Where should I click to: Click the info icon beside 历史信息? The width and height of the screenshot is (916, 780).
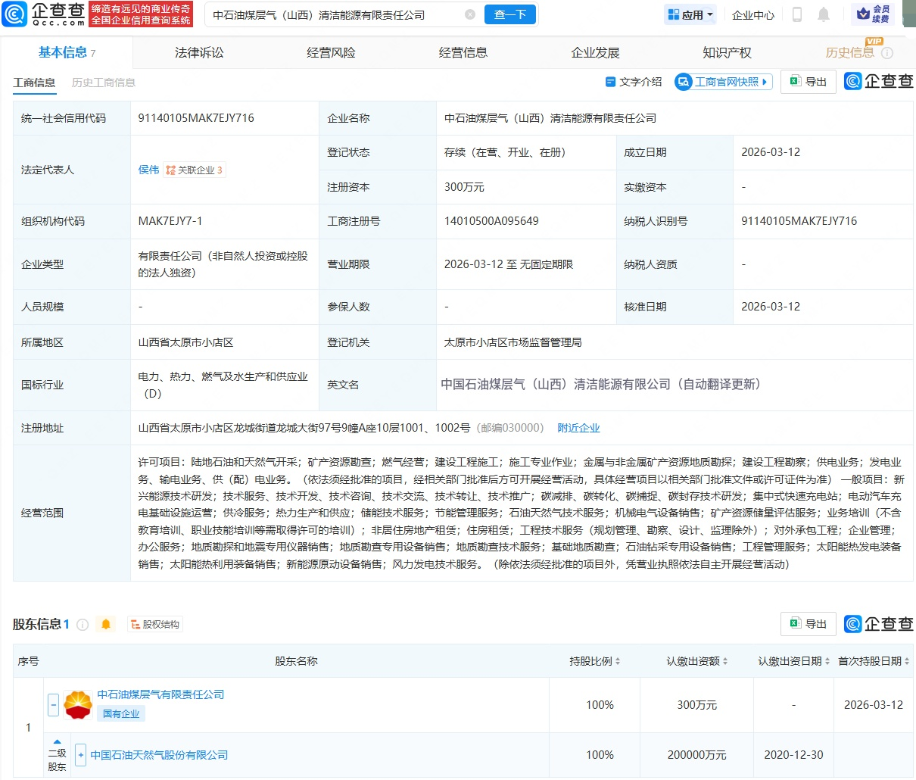pos(887,53)
